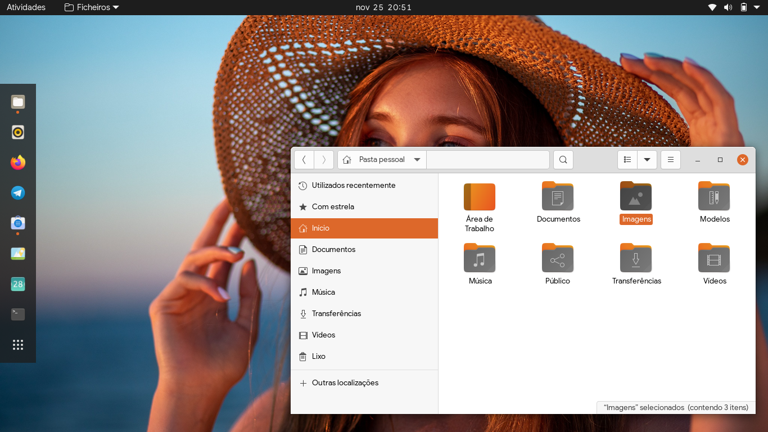Launch Firefox from the dock
The width and height of the screenshot is (768, 432).
click(18, 163)
